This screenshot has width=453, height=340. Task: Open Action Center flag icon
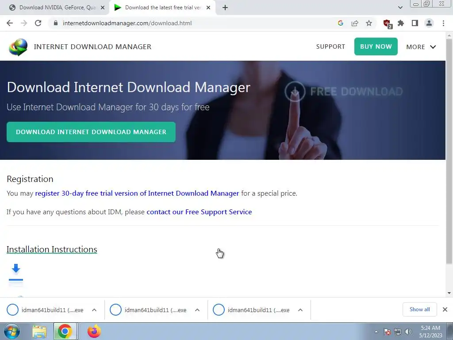point(387,332)
